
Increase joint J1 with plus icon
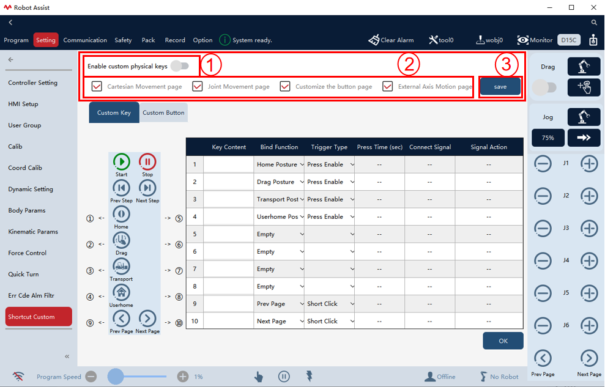[x=589, y=164]
